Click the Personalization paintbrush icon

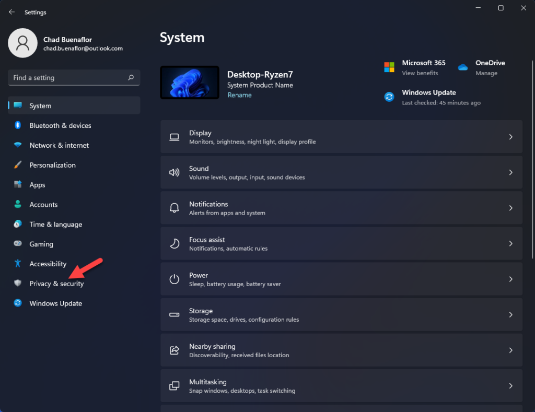tap(18, 164)
